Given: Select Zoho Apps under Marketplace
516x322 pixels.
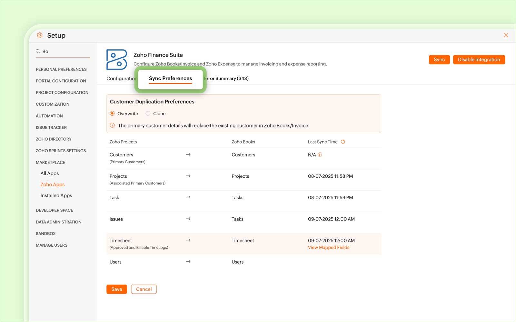Looking at the screenshot, I should (53, 185).
